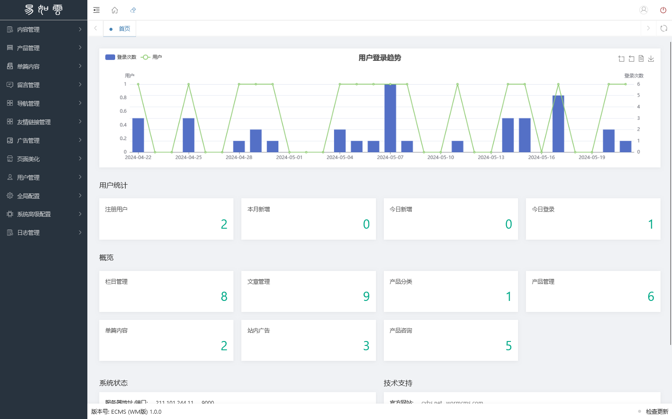The image size is (672, 419).
Task: Open 日志管理 menu label
Action: (x=28, y=233)
